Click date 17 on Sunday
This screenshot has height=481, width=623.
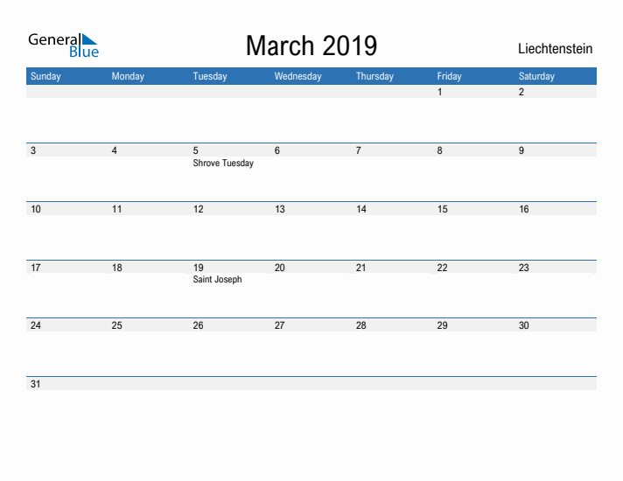pyautogui.click(x=36, y=268)
